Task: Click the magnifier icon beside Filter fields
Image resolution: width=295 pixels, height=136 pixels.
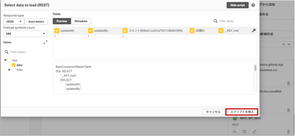Action: (x=215, y=21)
